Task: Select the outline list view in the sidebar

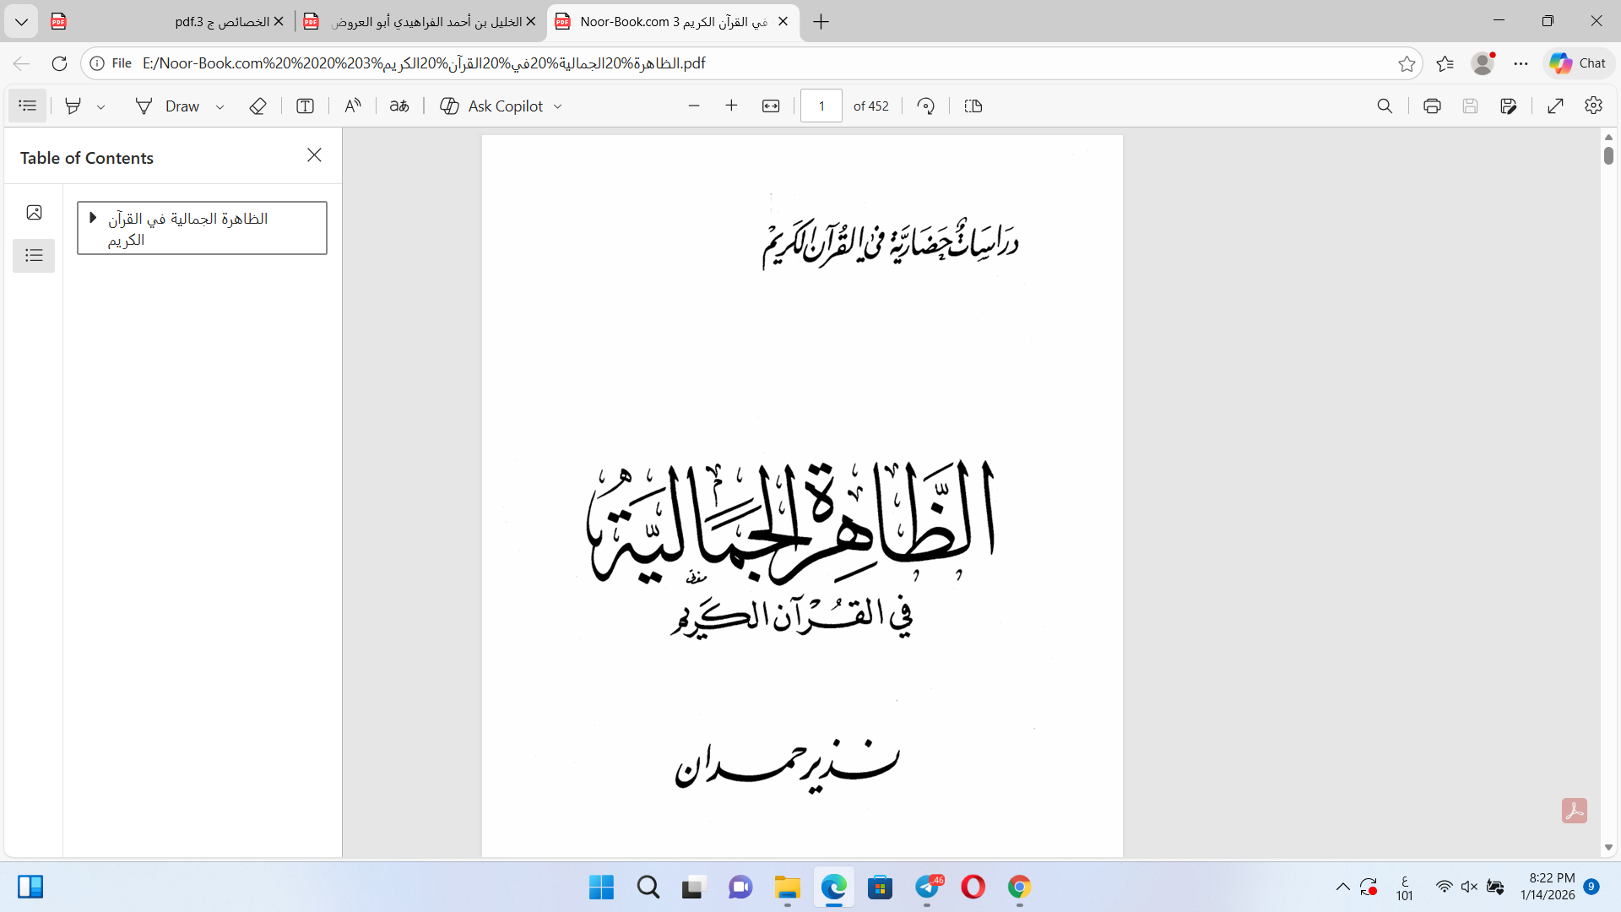Action: tap(34, 256)
